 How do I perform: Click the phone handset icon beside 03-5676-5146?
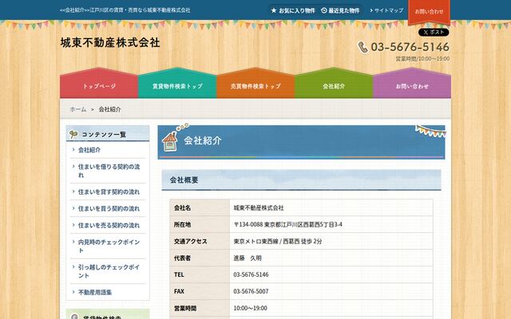(362, 47)
